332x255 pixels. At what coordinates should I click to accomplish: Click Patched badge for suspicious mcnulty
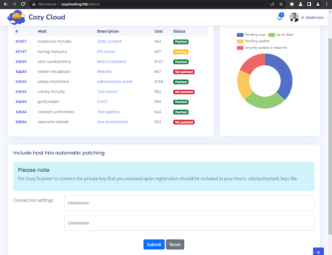click(x=181, y=42)
